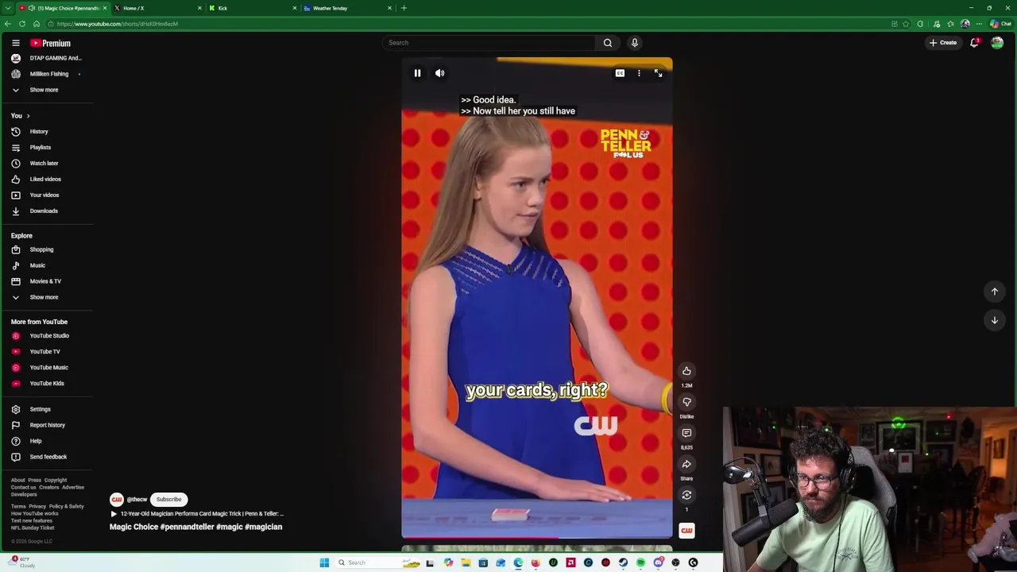The image size is (1017, 572).
Task: Switch to the Home / X browser tab
Action: [x=157, y=8]
